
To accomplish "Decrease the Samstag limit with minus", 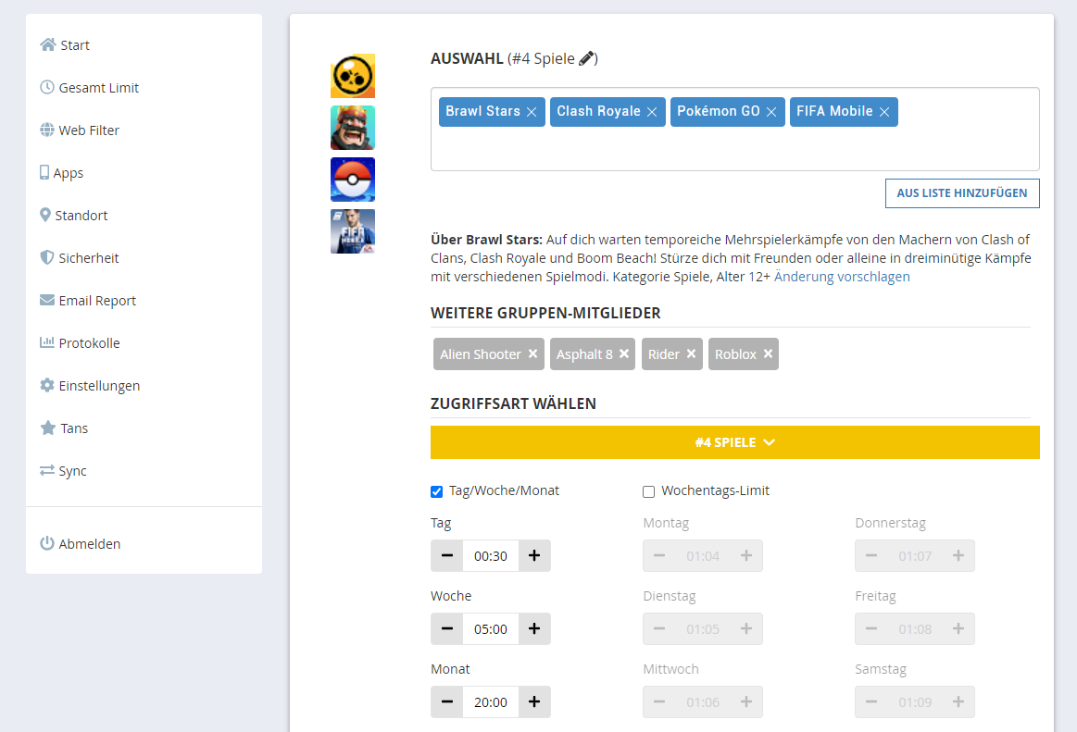I will pyautogui.click(x=871, y=701).
